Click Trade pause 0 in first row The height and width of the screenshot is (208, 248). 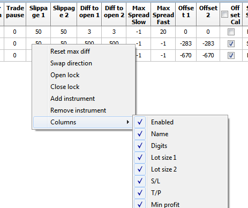click(15, 32)
